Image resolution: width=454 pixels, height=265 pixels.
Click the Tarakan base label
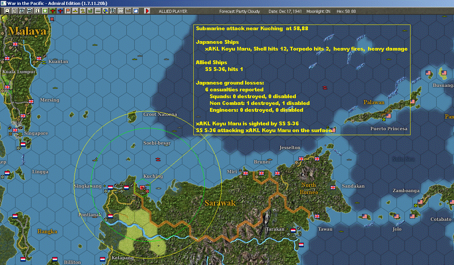click(x=275, y=229)
